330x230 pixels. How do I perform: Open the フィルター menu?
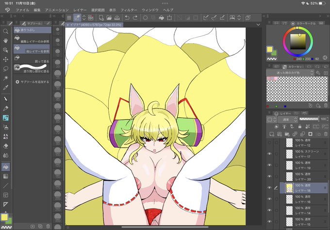coord(129,10)
